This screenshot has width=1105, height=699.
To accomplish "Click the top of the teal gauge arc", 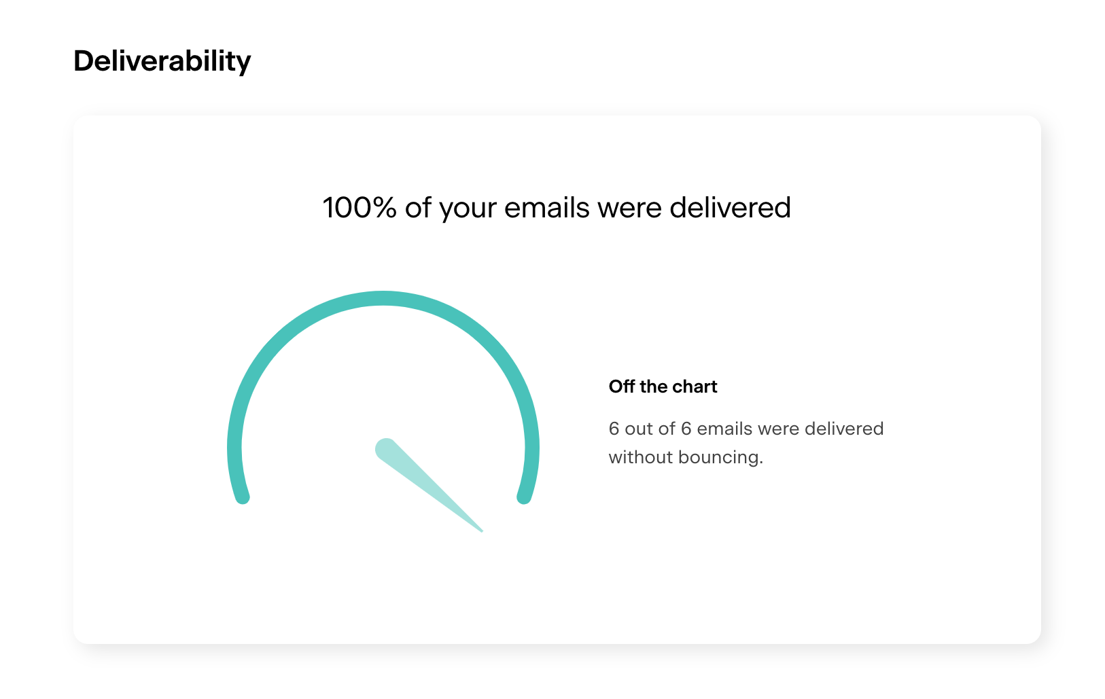I will (x=383, y=298).
